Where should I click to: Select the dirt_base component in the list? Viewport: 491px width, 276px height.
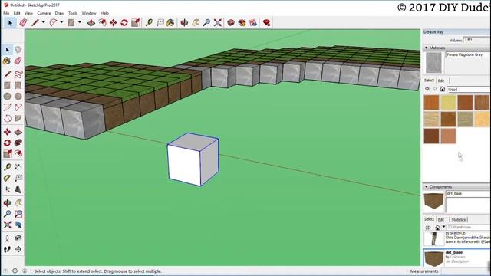coord(456,258)
